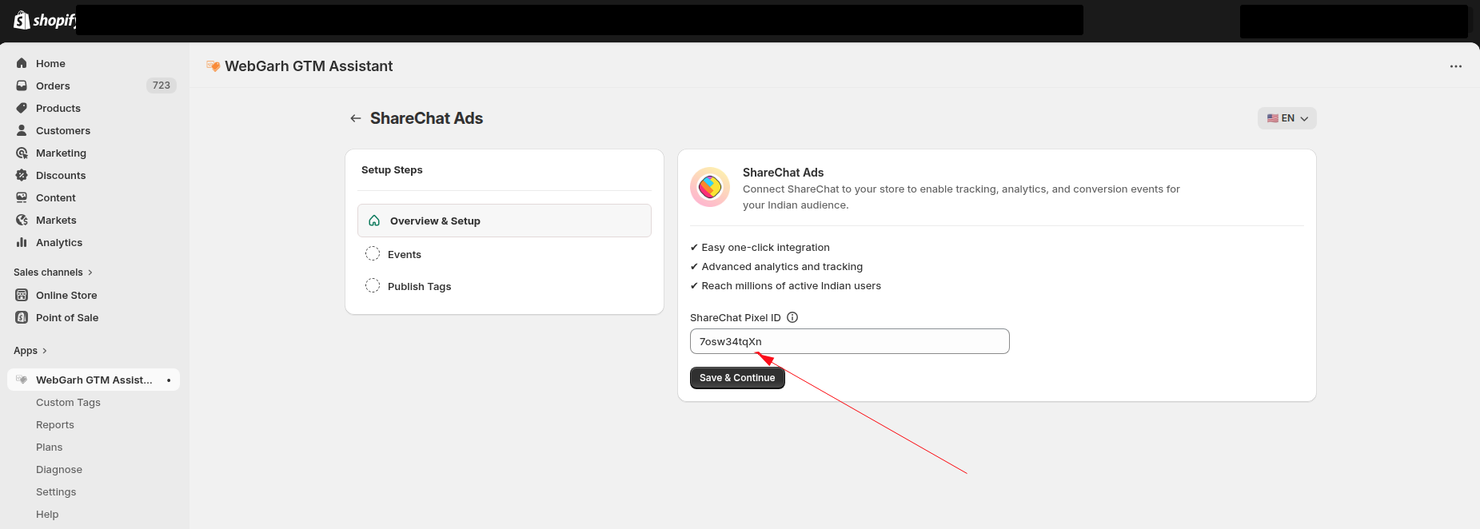Click the info icon beside ShareChat Pixel ID
Viewport: 1480px width, 529px height.
792,317
